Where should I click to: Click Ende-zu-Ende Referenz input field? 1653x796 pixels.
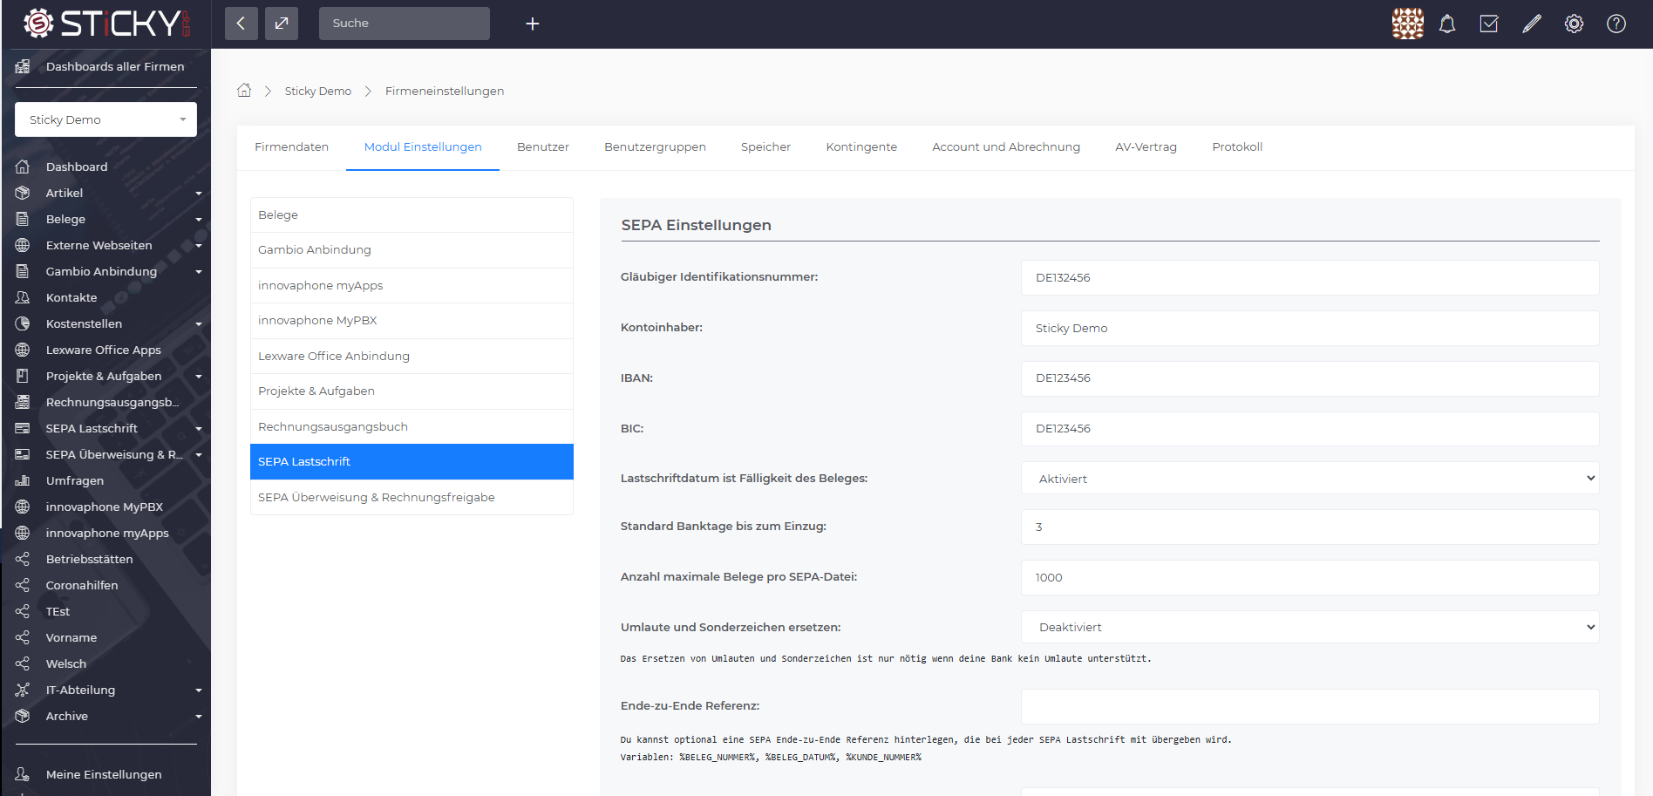(1309, 706)
